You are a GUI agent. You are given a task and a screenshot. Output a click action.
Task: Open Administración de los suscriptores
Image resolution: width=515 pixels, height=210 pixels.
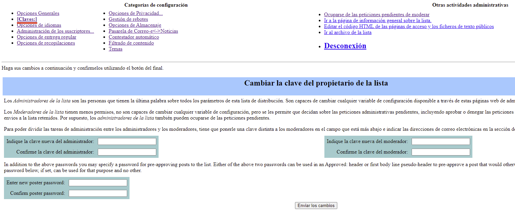coord(55,31)
